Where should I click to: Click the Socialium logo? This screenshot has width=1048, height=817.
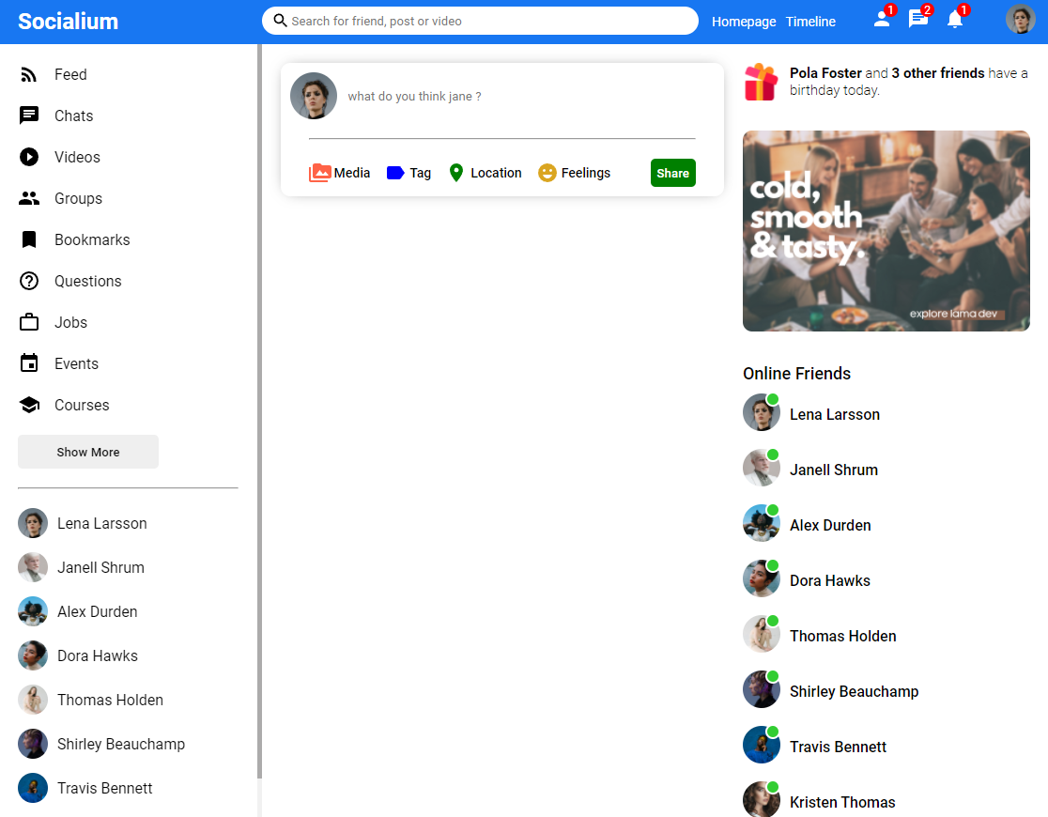coord(69,22)
